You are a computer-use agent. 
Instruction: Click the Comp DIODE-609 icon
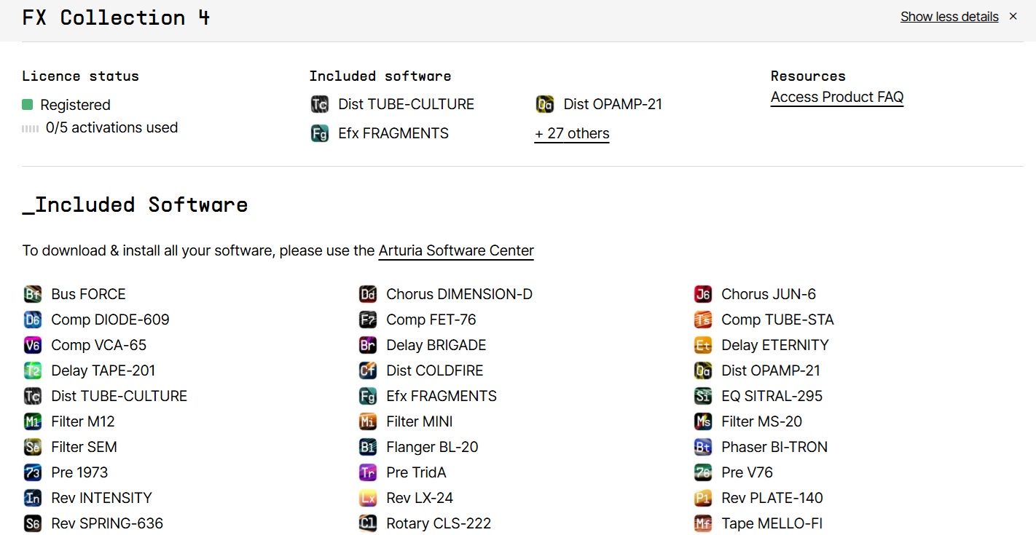pos(33,320)
